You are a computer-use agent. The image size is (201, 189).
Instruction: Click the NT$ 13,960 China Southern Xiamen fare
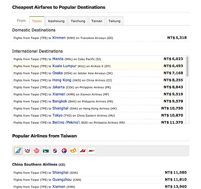point(176,187)
